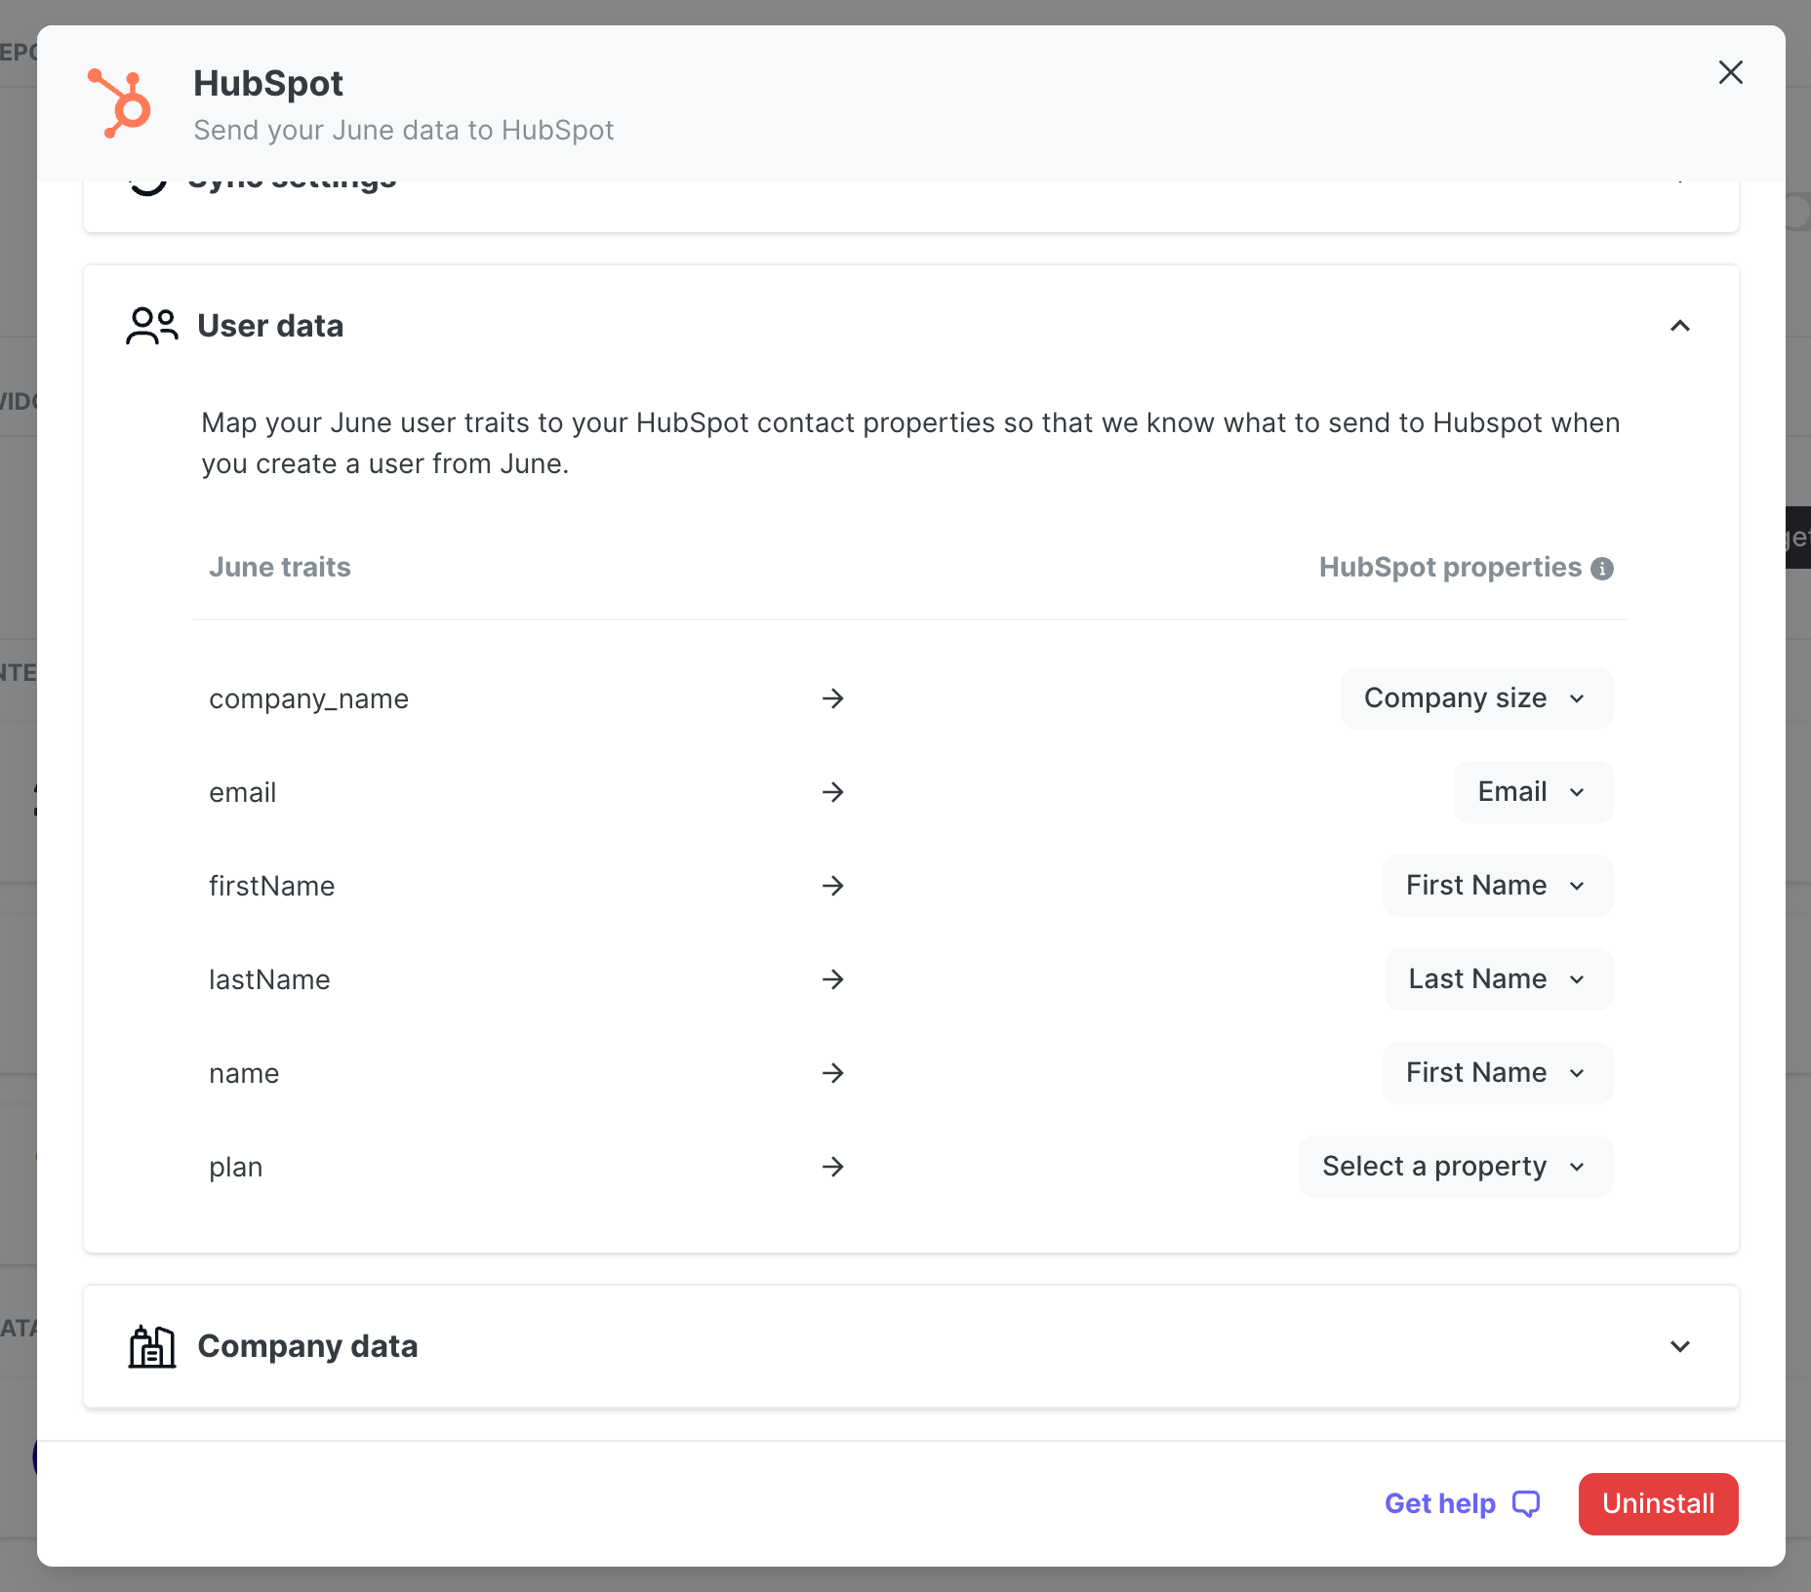
Task: Open the Company size property dropdown
Action: pyautogui.click(x=1476, y=698)
